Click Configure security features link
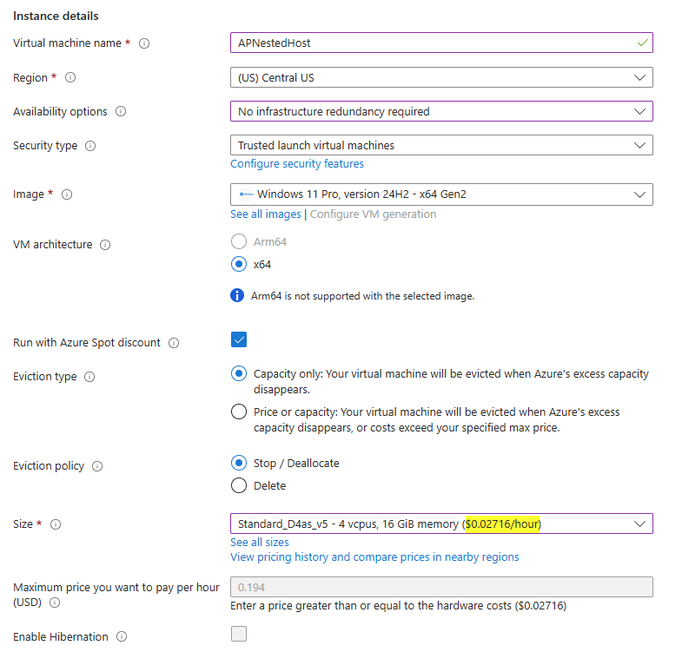This screenshot has width=682, height=652. click(x=297, y=163)
